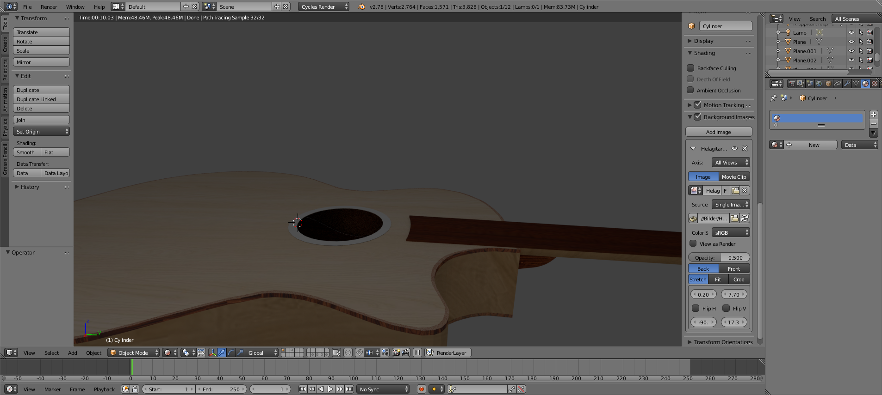Click the OpenGL render animation clapper icon
Image resolution: width=882 pixels, height=395 pixels.
[406, 352]
